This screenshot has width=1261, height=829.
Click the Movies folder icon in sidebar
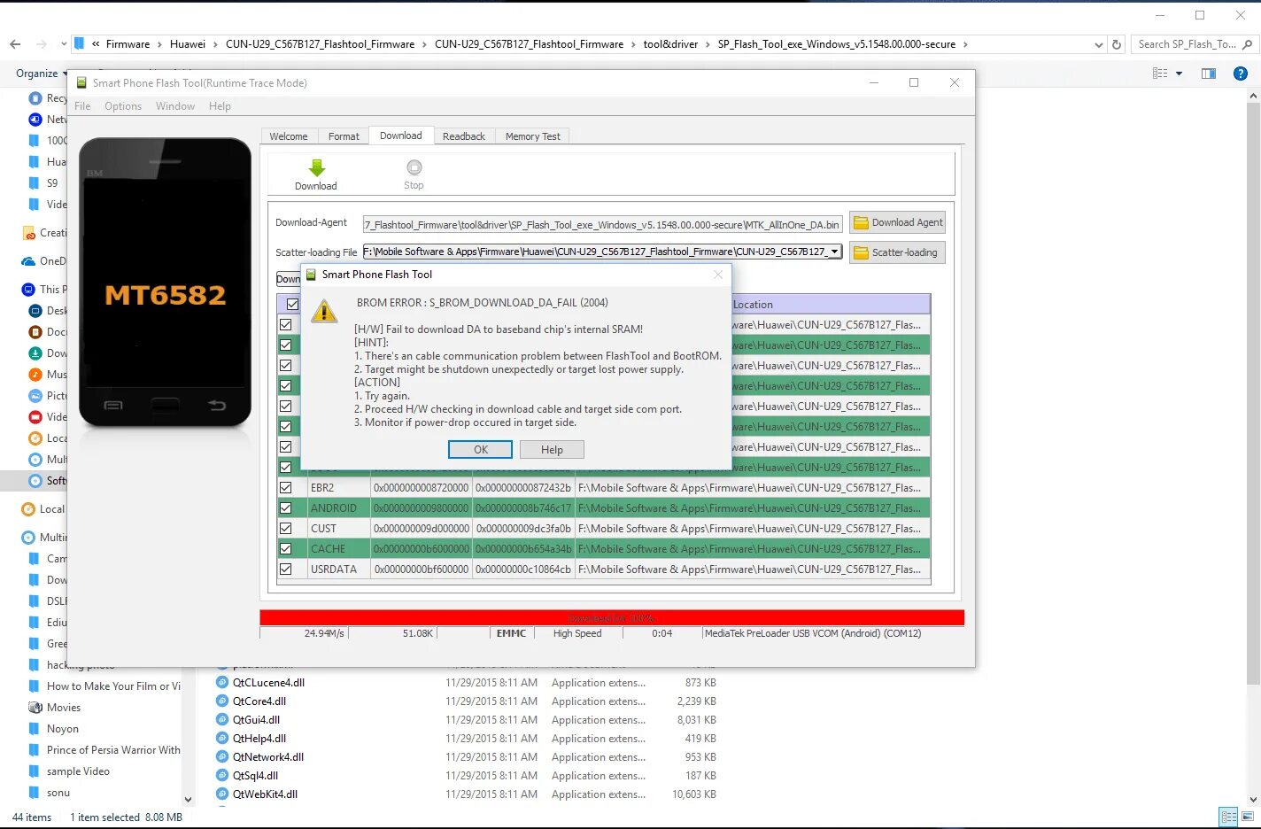coord(35,707)
